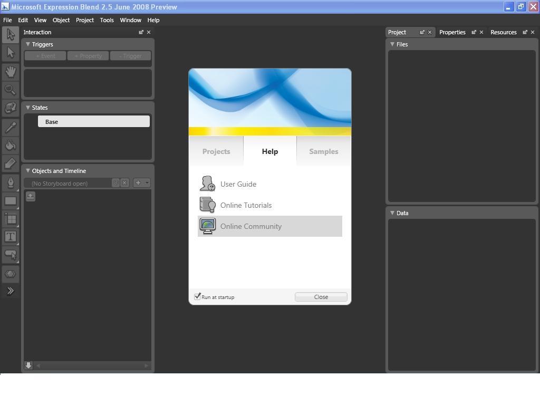Open the last-used asset tool
The width and height of the screenshot is (540, 405).
pos(11,274)
